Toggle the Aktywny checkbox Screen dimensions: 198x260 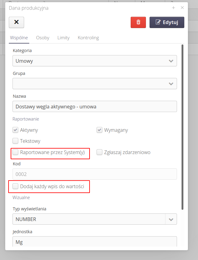coord(16,130)
